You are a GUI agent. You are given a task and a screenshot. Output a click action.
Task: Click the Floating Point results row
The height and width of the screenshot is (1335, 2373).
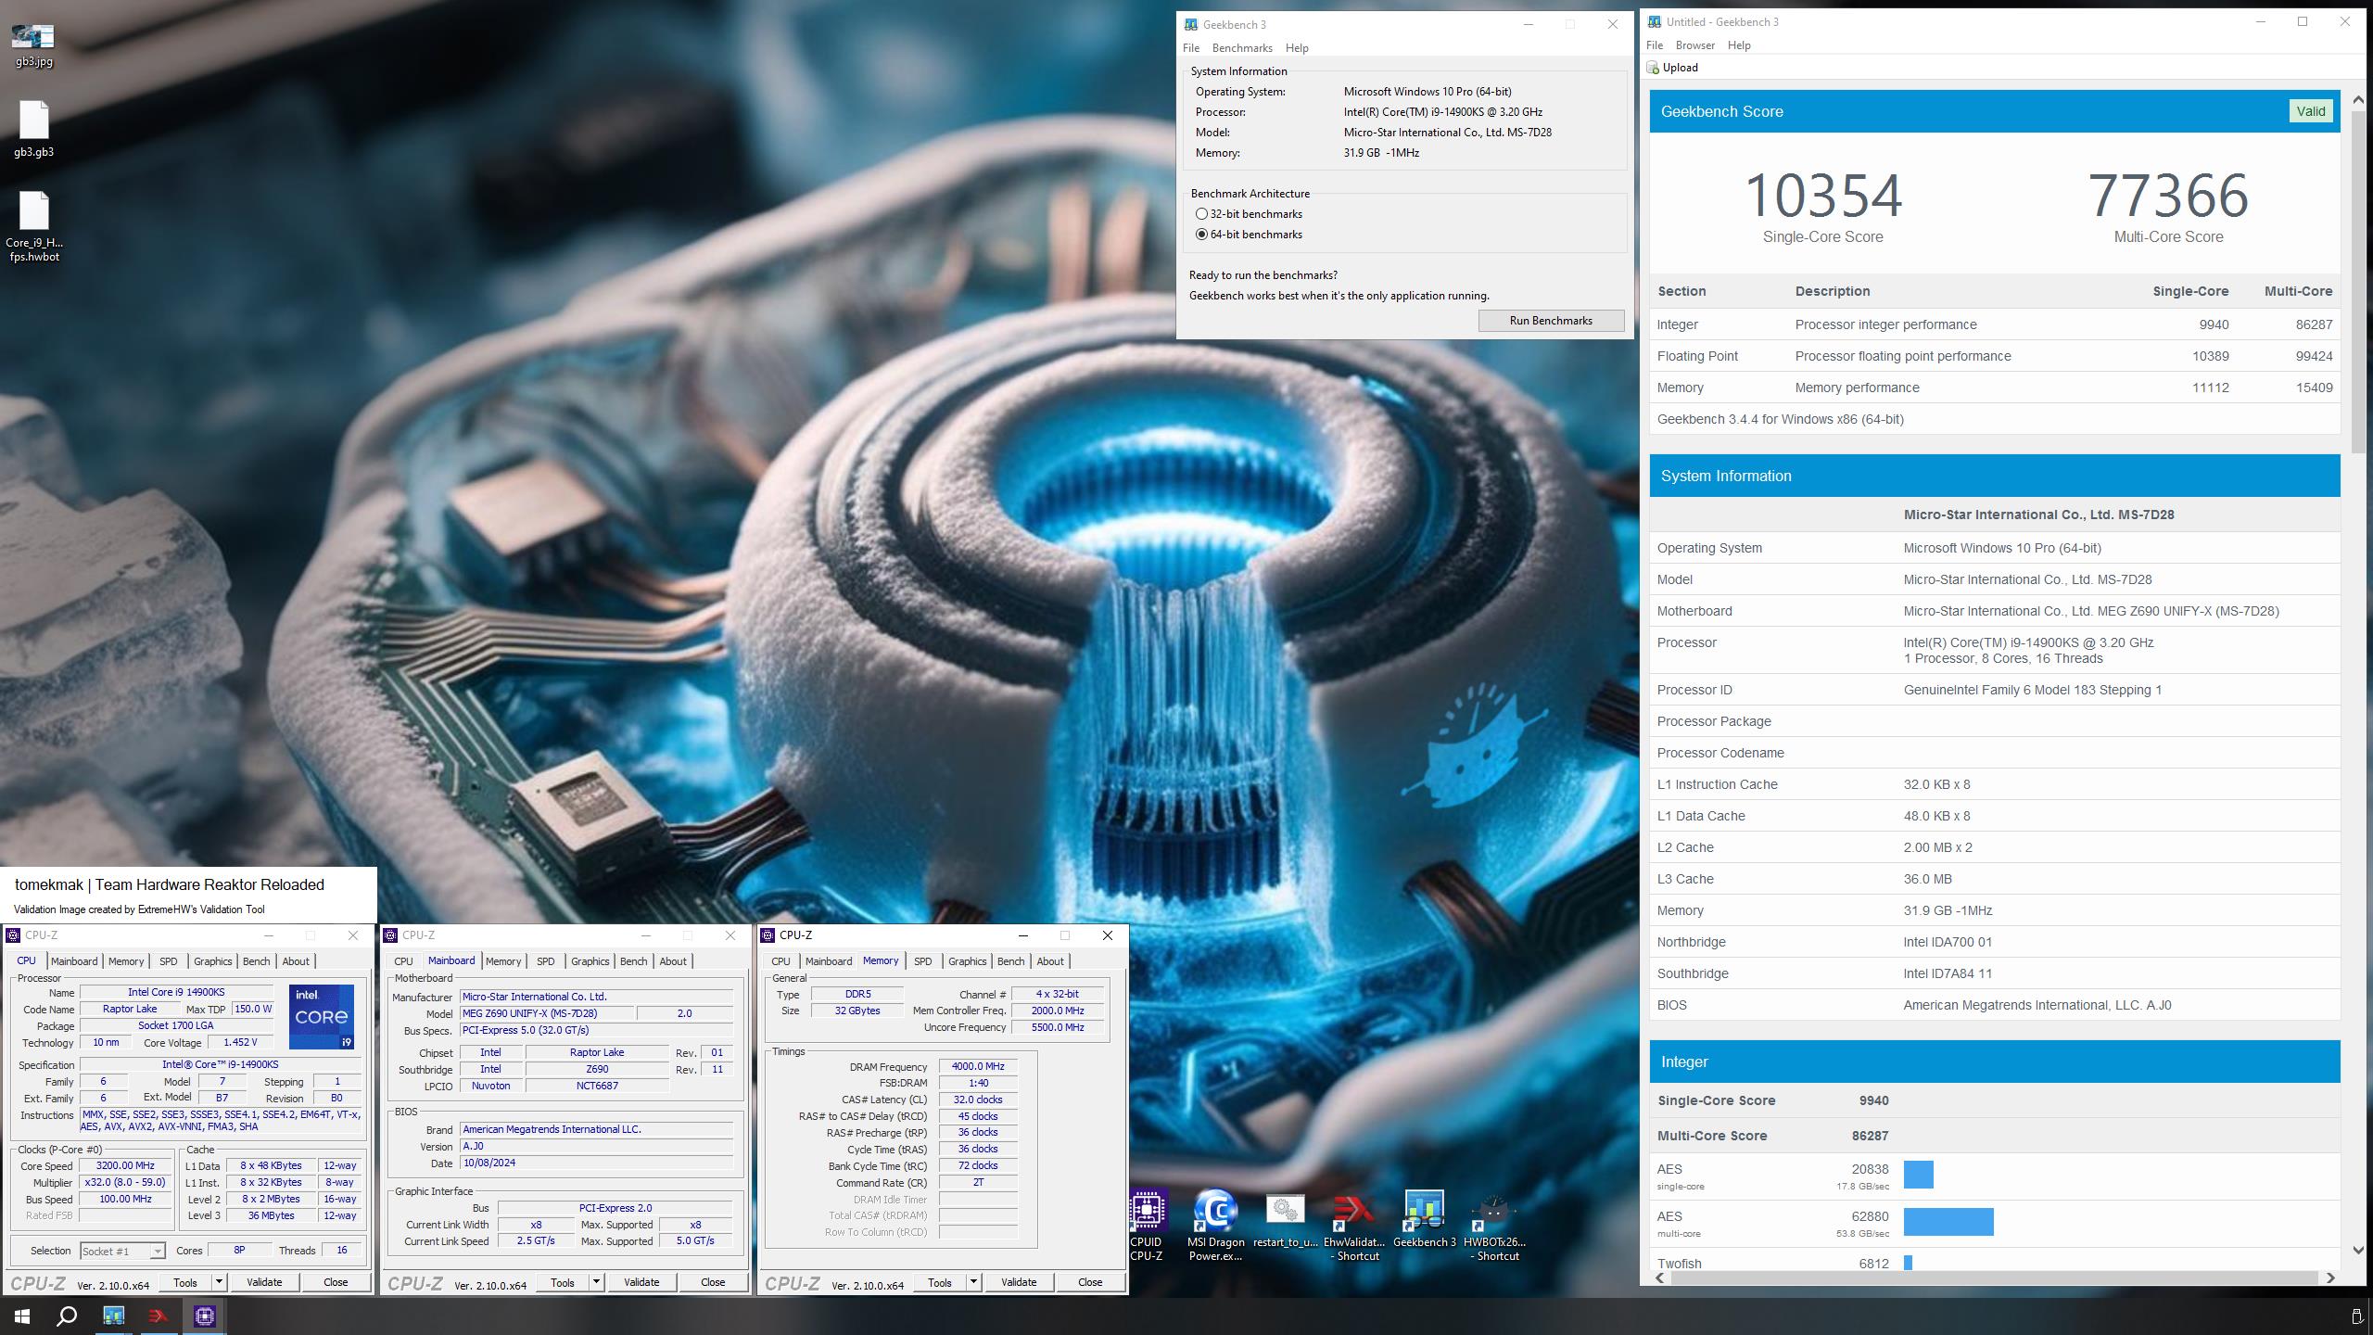[x=1995, y=356]
